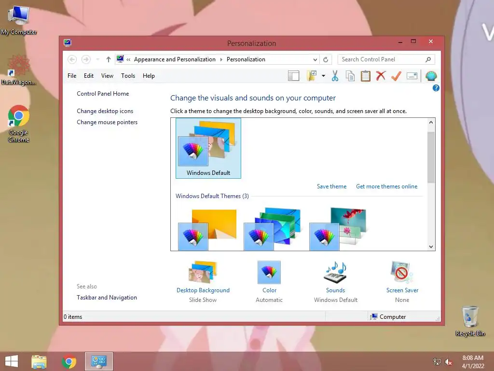The width and height of the screenshot is (494, 371).
Task: Open the Help menu
Action: [149, 76]
